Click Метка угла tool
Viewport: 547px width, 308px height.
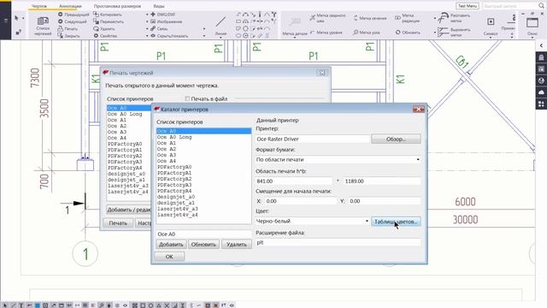click(367, 33)
